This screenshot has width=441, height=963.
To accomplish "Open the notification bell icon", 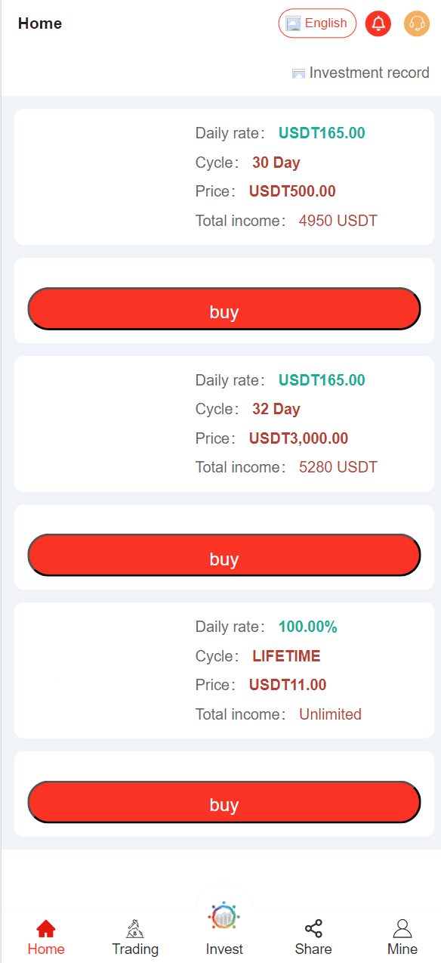I will 378,23.
